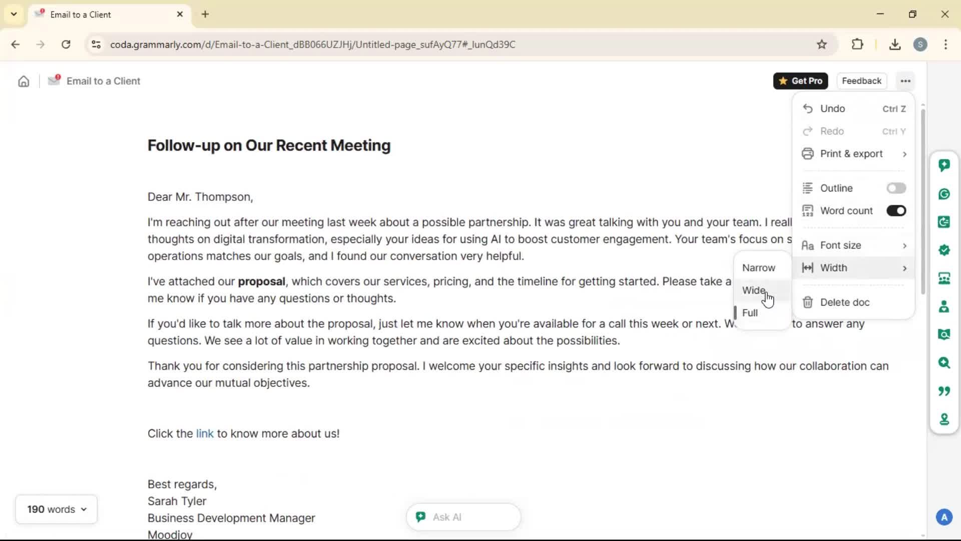
Task: Open the 190 words dropdown
Action: point(57,509)
